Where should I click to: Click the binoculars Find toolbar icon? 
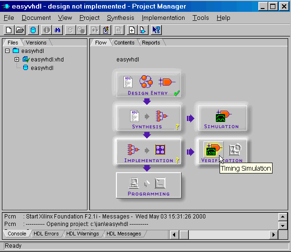click(58, 30)
